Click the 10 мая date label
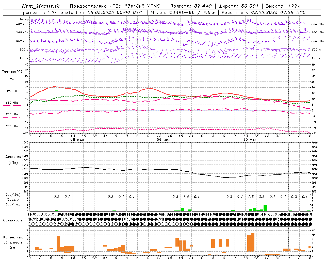Image resolution: width=325 pixels, height=260 pixels. click(250, 140)
